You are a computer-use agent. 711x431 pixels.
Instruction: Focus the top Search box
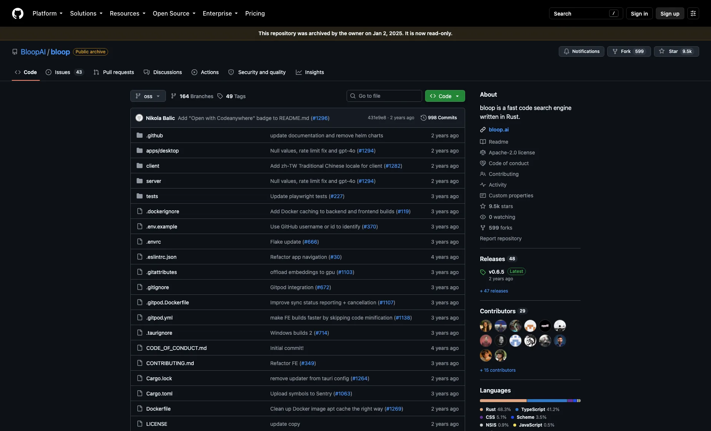point(586,13)
